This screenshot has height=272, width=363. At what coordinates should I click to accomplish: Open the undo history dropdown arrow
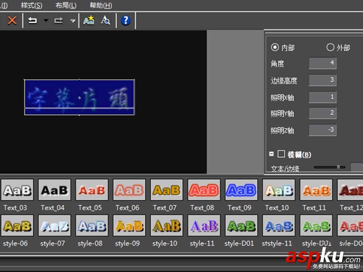pos(45,20)
